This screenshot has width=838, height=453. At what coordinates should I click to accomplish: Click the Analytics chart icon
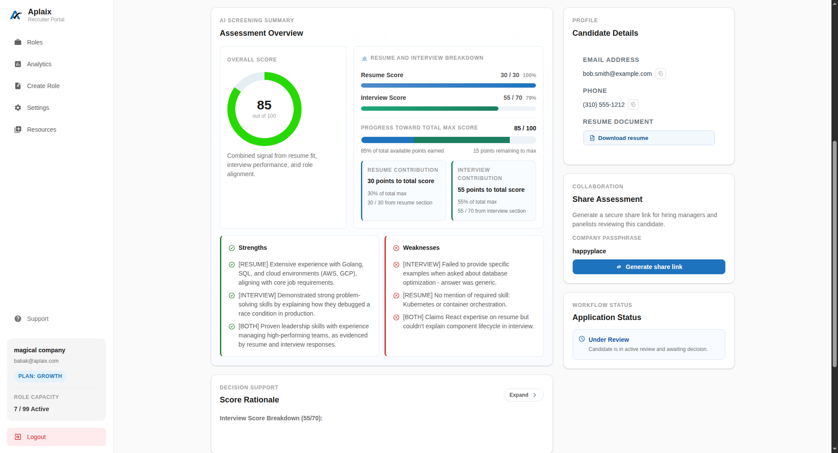coord(18,64)
